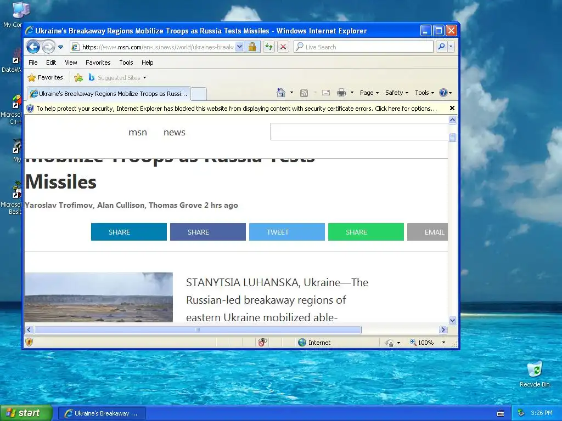Click the on-screen keyboard tray icon
562x421 pixels.
click(501, 413)
